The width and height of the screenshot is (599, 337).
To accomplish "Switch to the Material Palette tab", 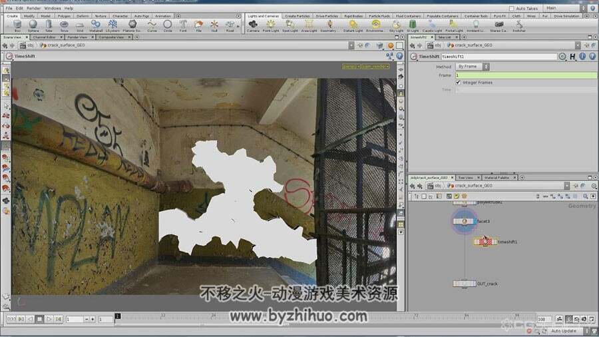I will pos(497,178).
